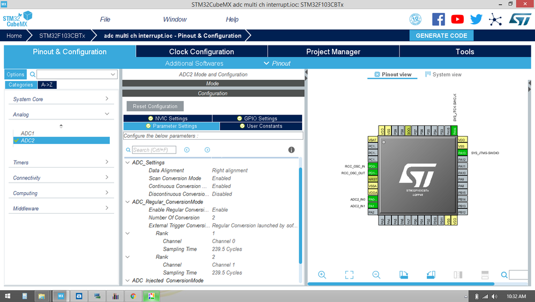Click the ST logo in header
The width and height of the screenshot is (535, 302).
click(520, 19)
